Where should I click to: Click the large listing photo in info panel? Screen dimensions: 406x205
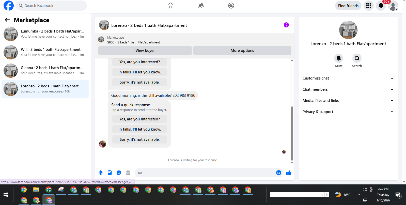click(x=348, y=30)
